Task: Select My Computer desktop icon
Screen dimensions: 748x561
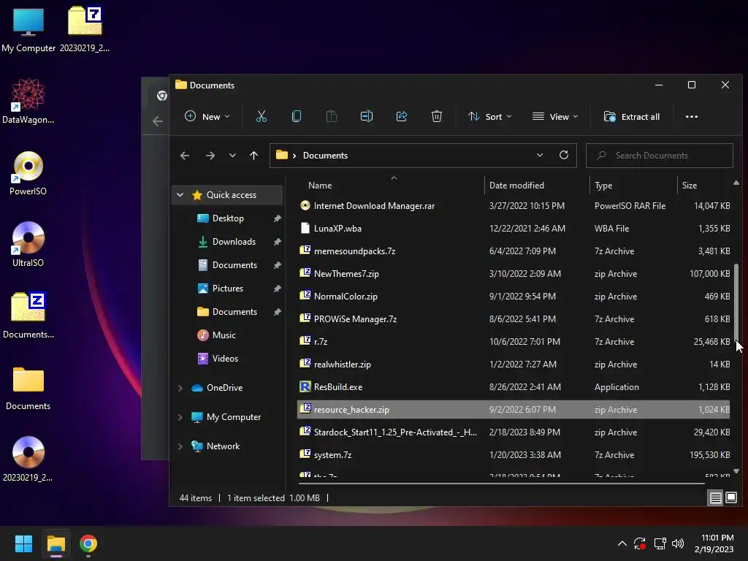Action: 28,30
